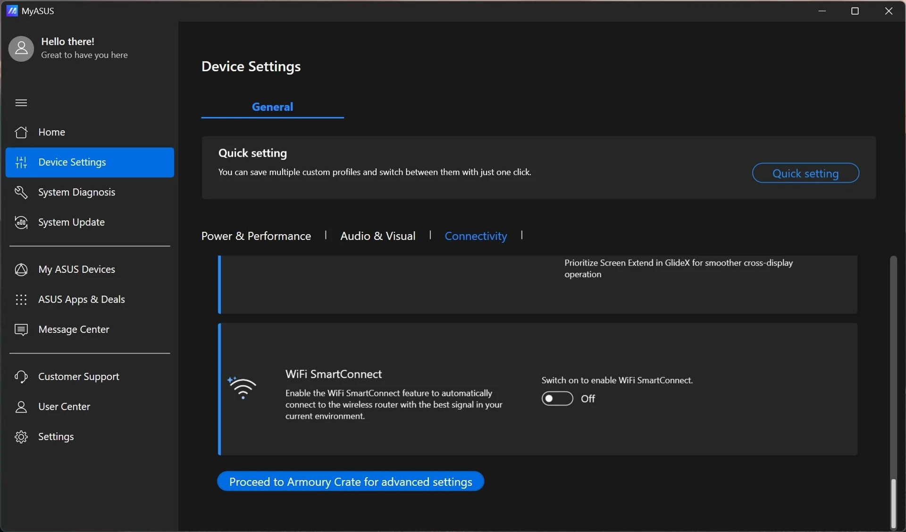Viewport: 906px width, 532px height.
Task: Click the System Update icon
Action: coord(21,222)
